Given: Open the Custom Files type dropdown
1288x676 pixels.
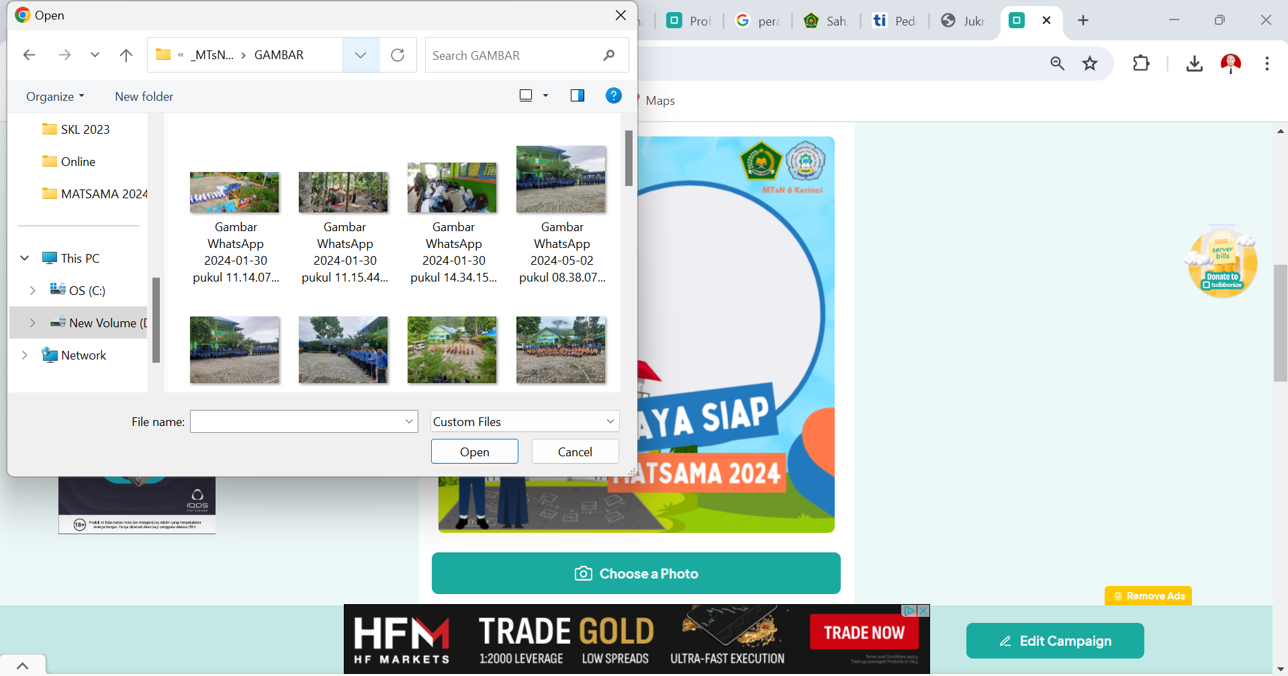Looking at the screenshot, I should click(524, 421).
